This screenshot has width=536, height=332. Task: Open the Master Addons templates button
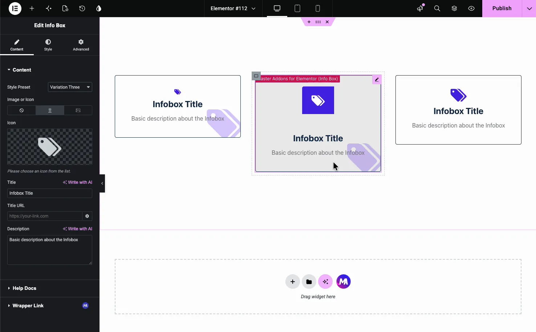click(x=344, y=282)
